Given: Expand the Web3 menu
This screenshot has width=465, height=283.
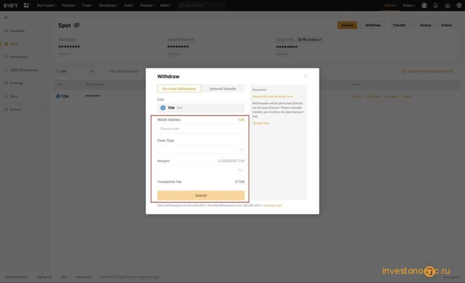Looking at the screenshot, I should pos(165,5).
